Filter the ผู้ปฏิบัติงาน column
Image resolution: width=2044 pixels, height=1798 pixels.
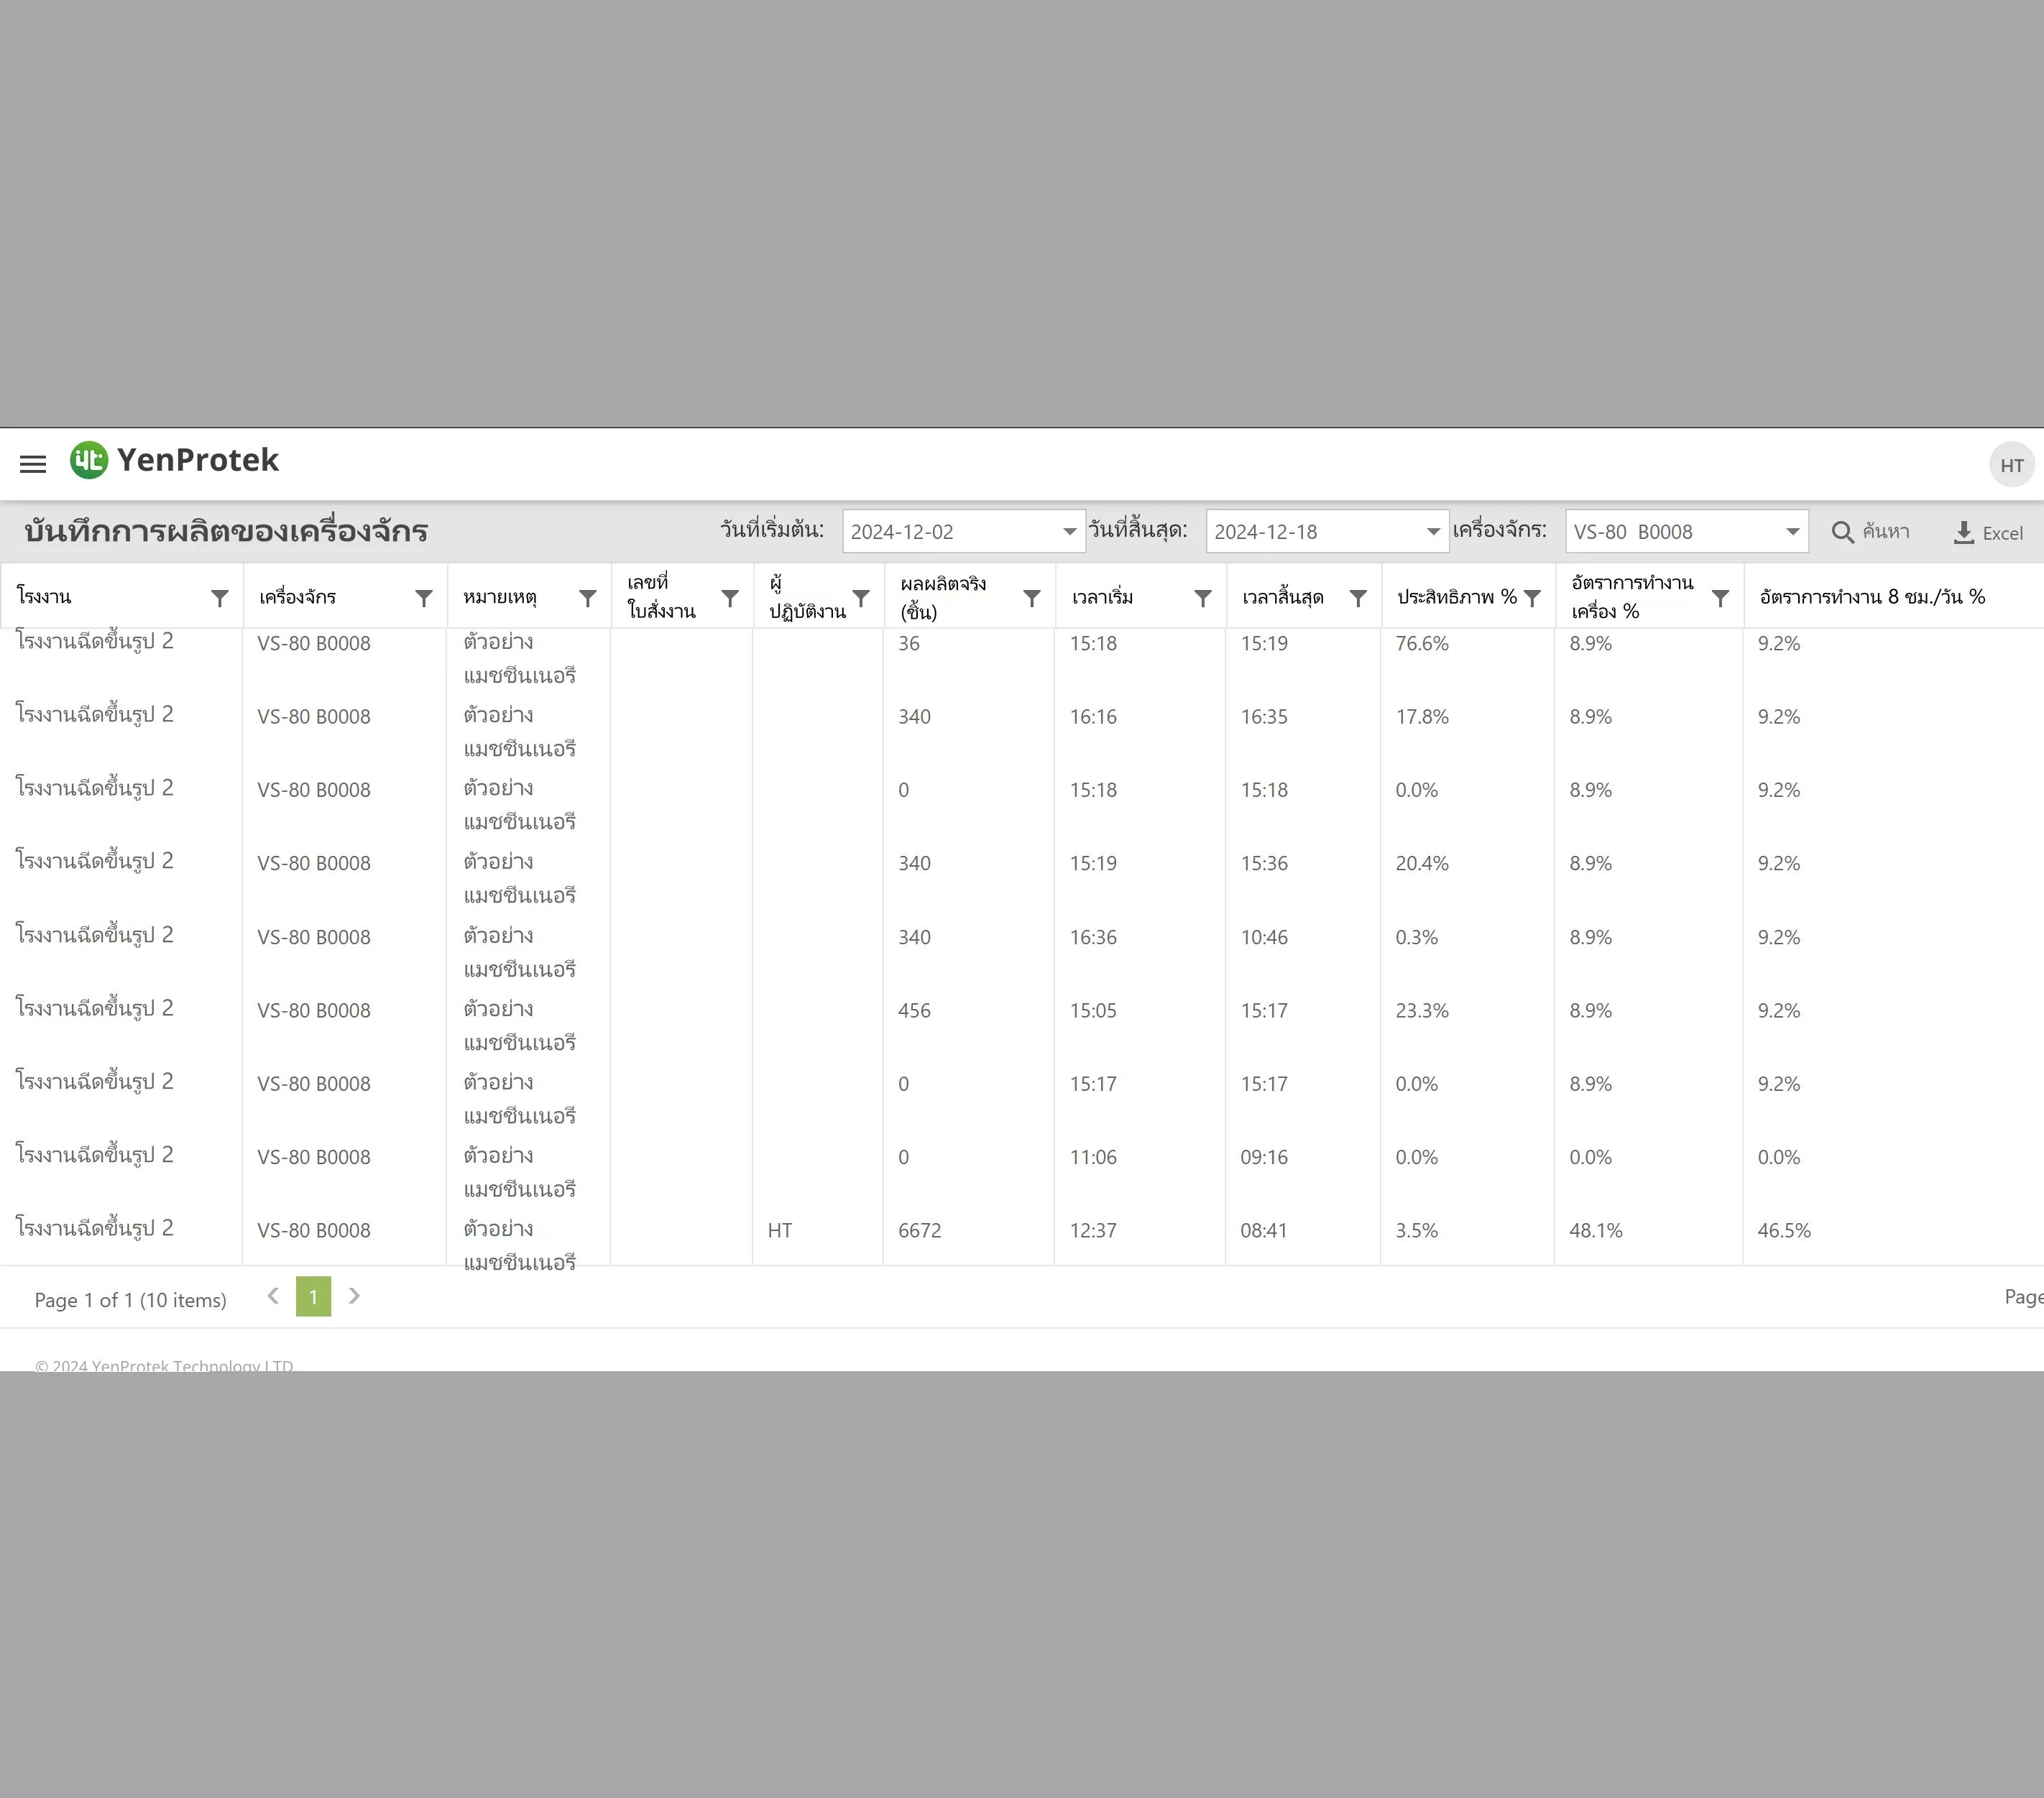tap(861, 598)
